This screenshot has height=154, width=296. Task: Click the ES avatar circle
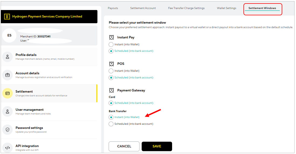[x=9, y=35]
